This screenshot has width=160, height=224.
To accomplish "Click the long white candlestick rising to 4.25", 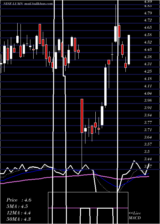I will click(105, 86).
